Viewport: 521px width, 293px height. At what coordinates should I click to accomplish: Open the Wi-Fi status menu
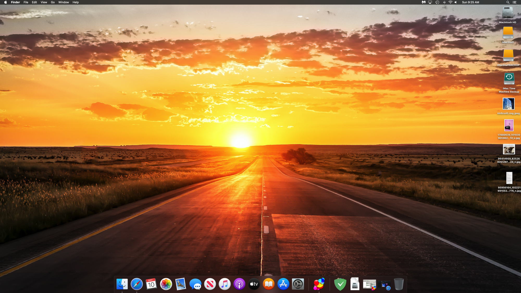point(450,2)
